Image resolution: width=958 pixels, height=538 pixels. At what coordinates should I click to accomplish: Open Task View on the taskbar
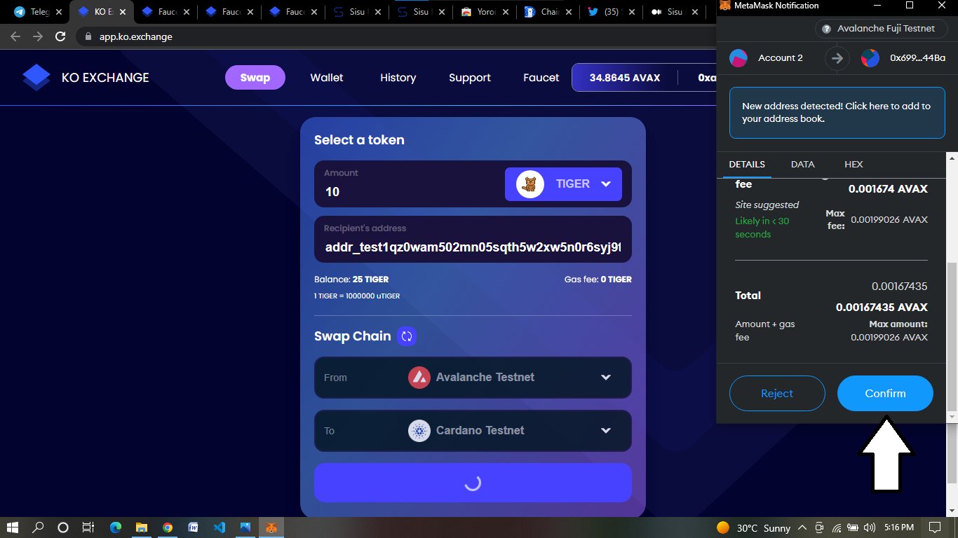[88, 527]
